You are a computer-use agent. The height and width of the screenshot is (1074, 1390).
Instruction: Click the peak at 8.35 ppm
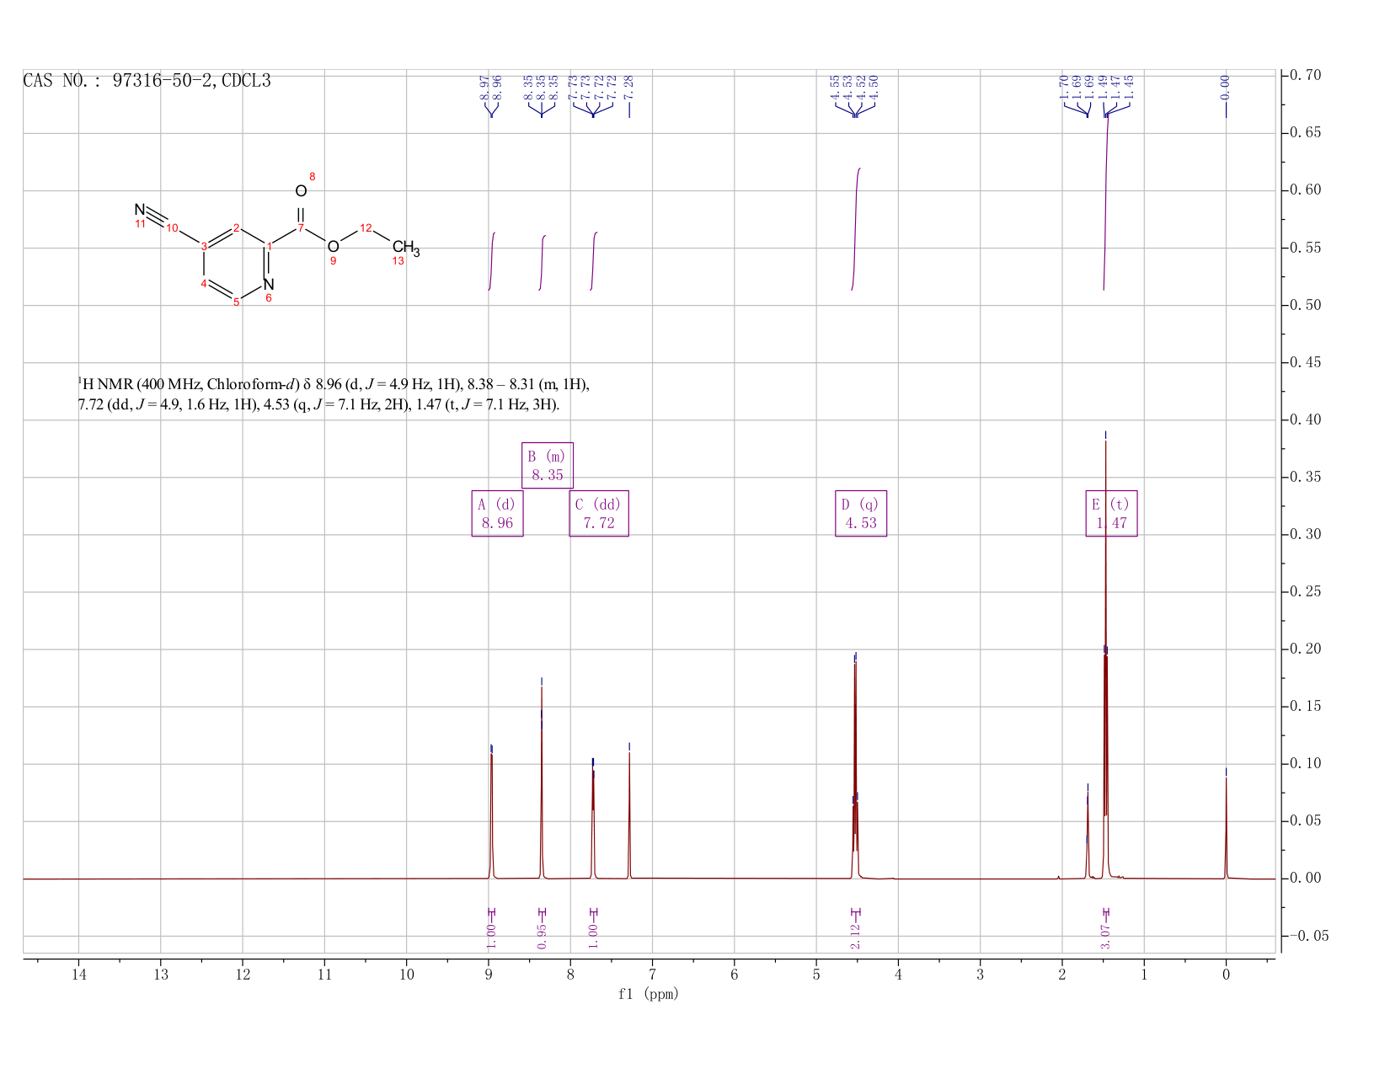tap(542, 783)
